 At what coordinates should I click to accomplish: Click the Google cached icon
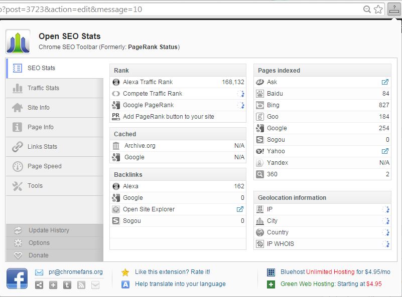click(x=116, y=157)
